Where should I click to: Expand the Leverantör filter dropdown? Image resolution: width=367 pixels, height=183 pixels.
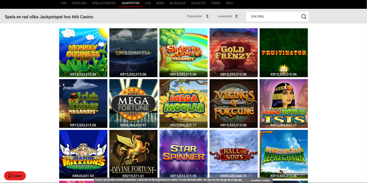(x=228, y=16)
